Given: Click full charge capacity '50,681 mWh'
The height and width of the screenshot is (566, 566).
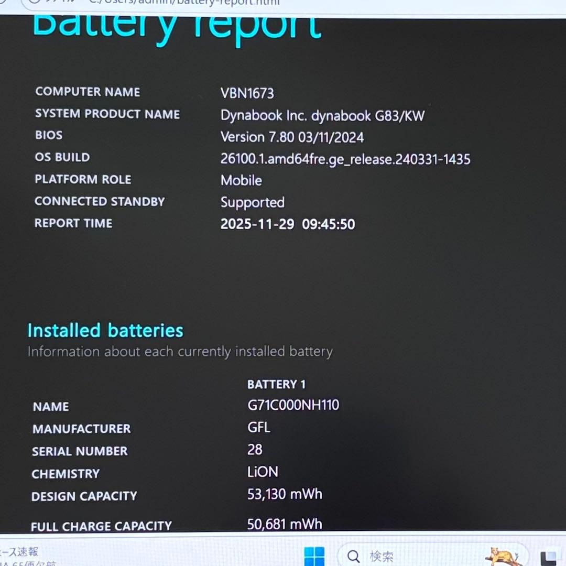Looking at the screenshot, I should click(x=285, y=524).
